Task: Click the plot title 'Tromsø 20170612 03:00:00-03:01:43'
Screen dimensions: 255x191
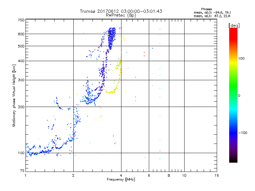Action: pos(121,11)
